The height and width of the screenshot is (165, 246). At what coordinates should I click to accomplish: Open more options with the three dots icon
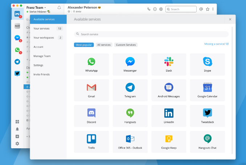213,9
